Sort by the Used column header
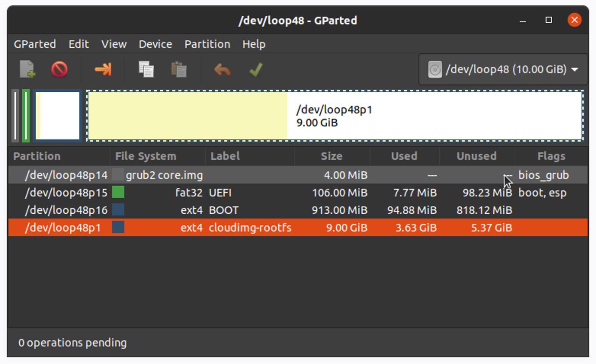This screenshot has width=596, height=364. tap(404, 156)
